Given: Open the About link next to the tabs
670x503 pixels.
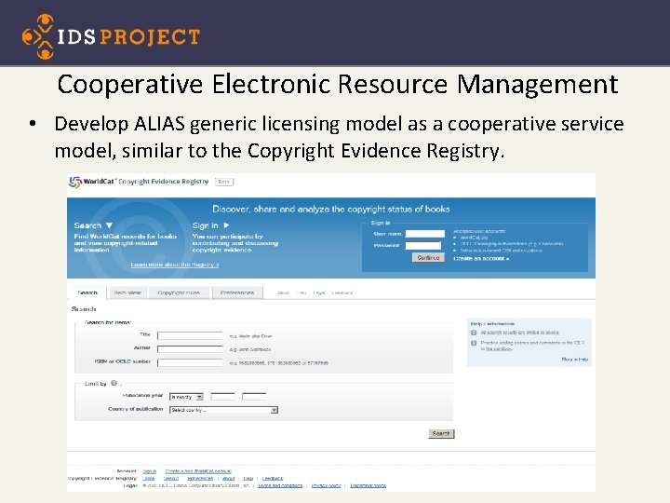Looking at the screenshot, I should pos(284,293).
